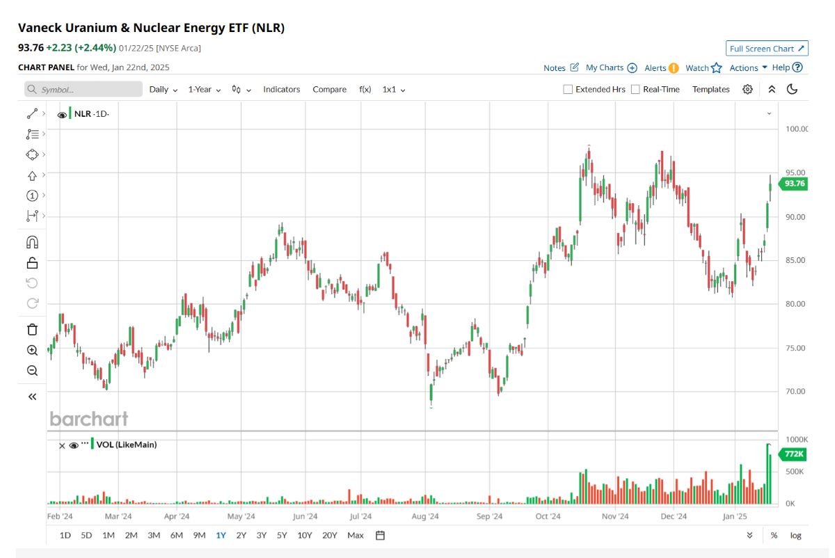Click the magnet snap tool icon

point(32,242)
